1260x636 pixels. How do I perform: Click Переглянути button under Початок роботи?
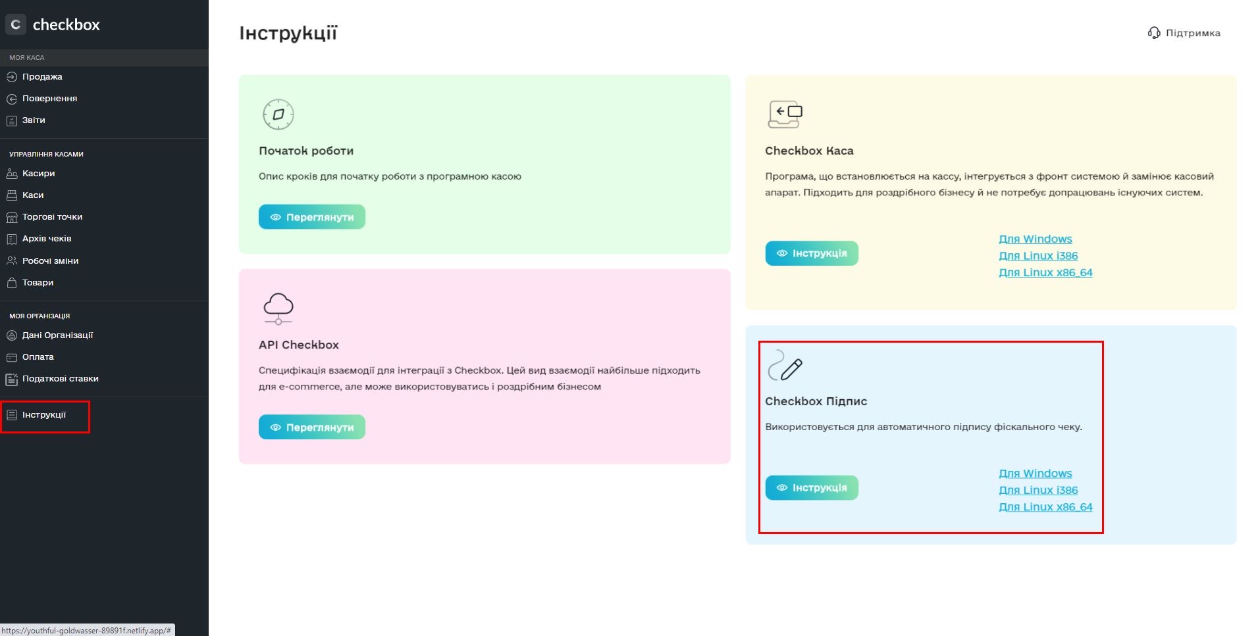point(312,217)
